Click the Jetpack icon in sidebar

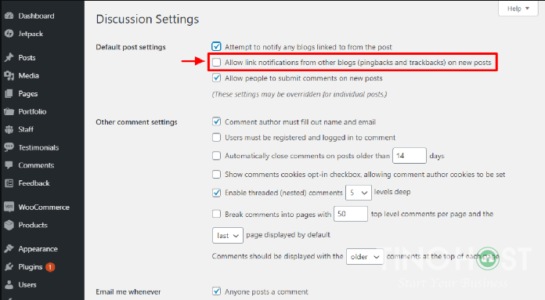pyautogui.click(x=9, y=34)
